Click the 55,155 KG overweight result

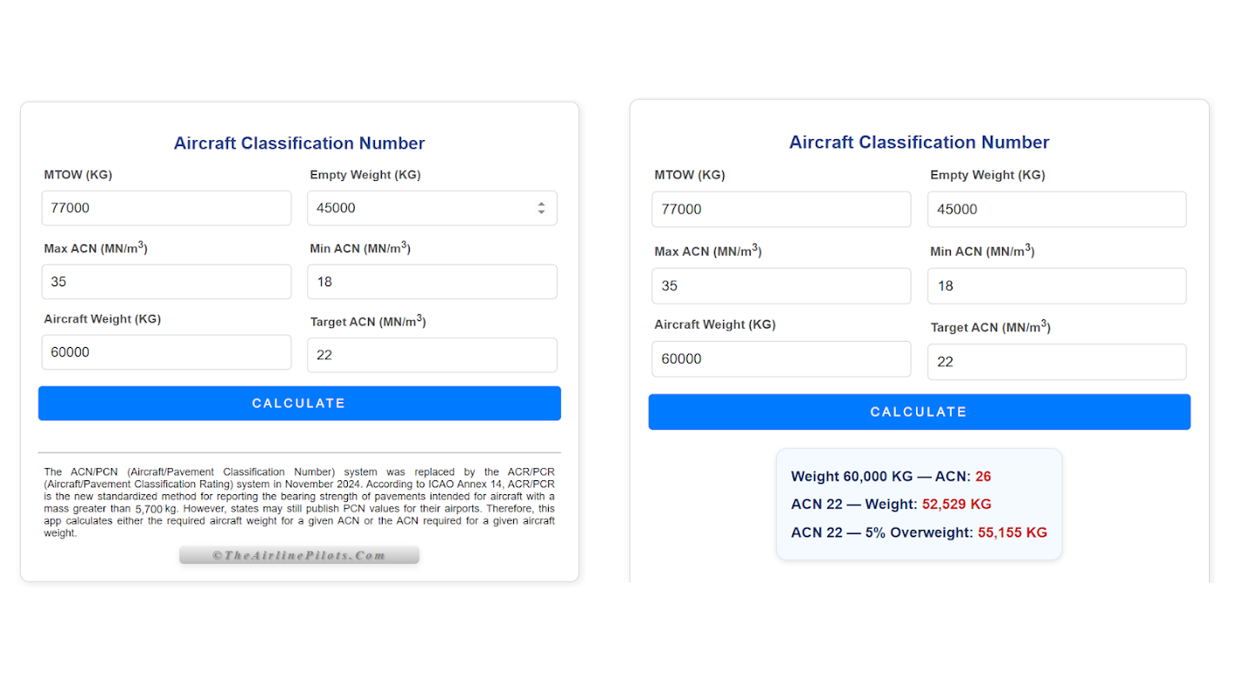tap(1012, 532)
